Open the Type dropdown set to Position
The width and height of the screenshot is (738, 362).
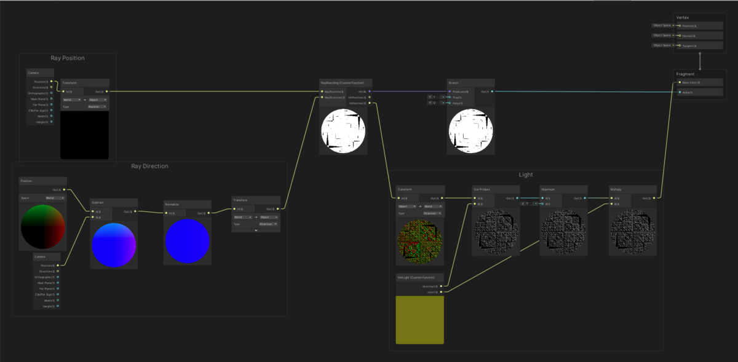click(x=97, y=106)
